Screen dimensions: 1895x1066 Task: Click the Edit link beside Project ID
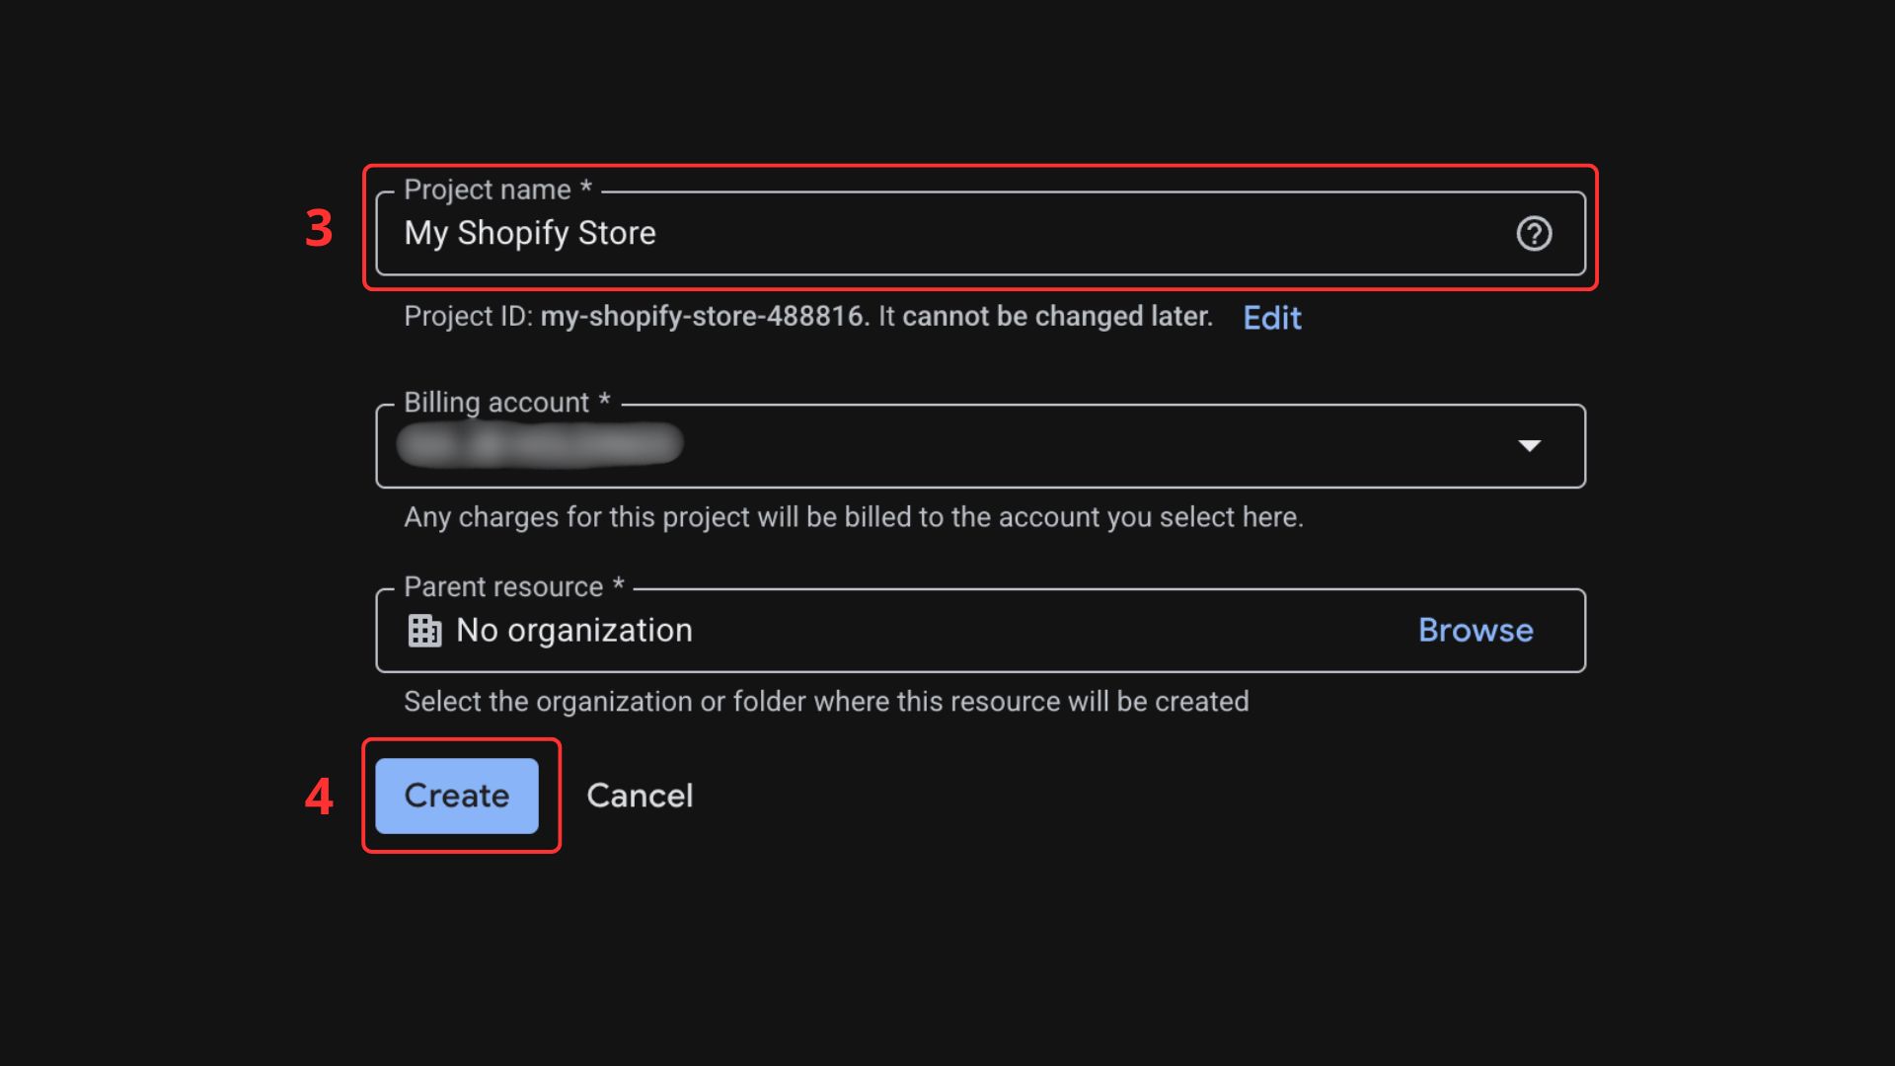(x=1271, y=318)
